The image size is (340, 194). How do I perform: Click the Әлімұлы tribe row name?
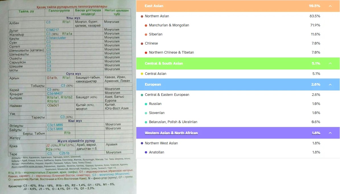[x=16, y=126]
